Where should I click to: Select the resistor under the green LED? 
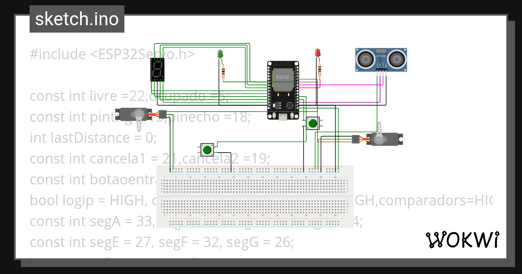pos(224,73)
